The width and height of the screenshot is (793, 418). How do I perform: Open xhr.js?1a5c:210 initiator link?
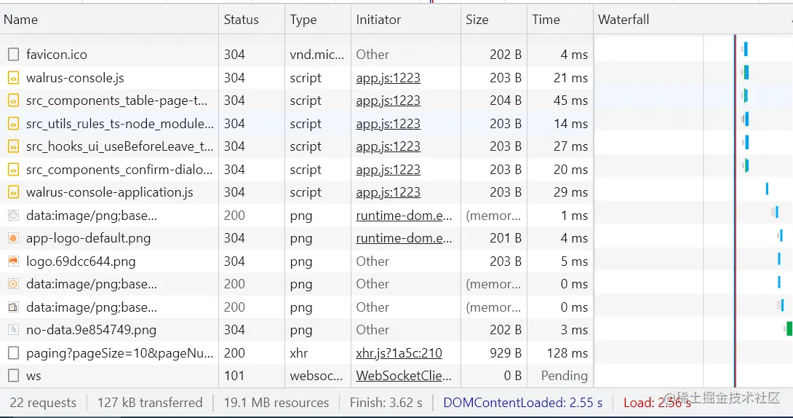pos(399,352)
